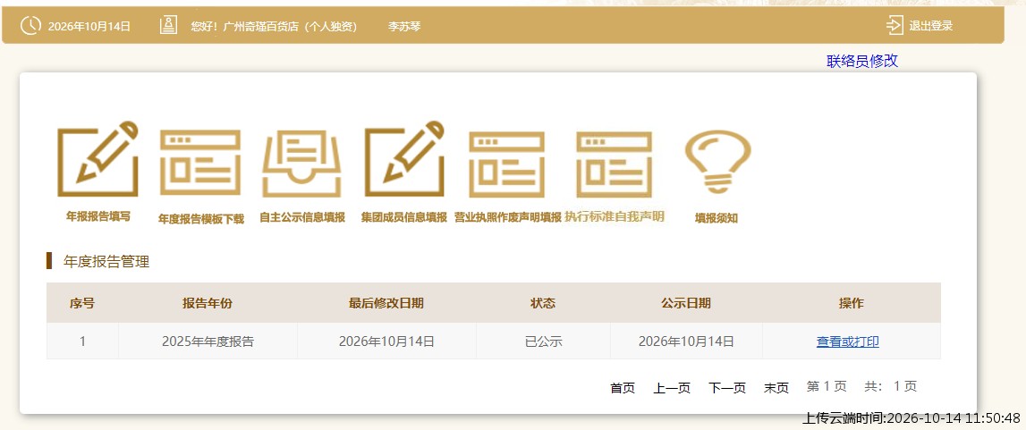
Task: Click the 共: 1 页 total pages text
Action: coord(891,386)
